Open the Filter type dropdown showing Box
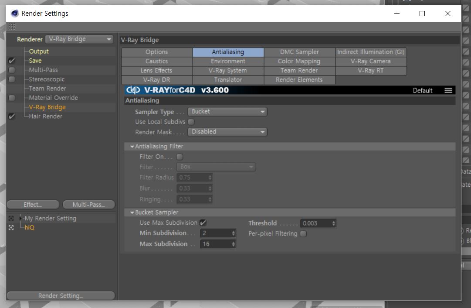 click(x=216, y=167)
